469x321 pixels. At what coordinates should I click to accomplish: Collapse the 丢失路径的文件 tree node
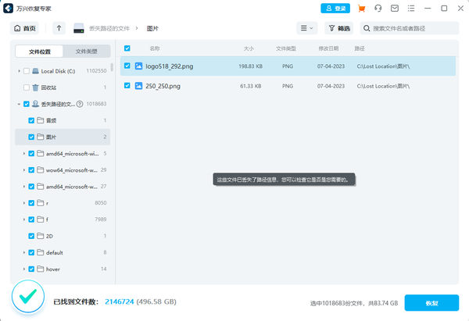point(19,104)
